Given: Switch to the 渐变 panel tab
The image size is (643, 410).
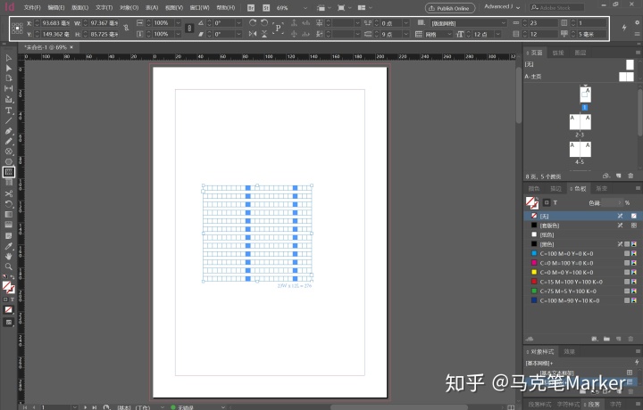Looking at the screenshot, I should 601,188.
